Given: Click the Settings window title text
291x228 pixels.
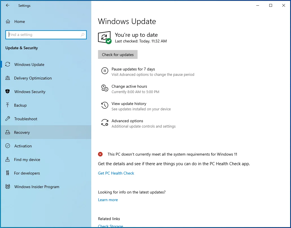Looking at the screenshot, I should pos(24,6).
